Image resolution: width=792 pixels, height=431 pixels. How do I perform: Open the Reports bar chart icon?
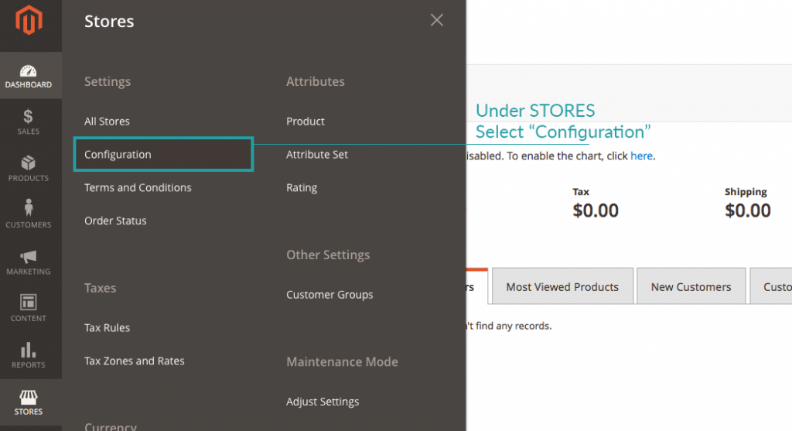29,350
